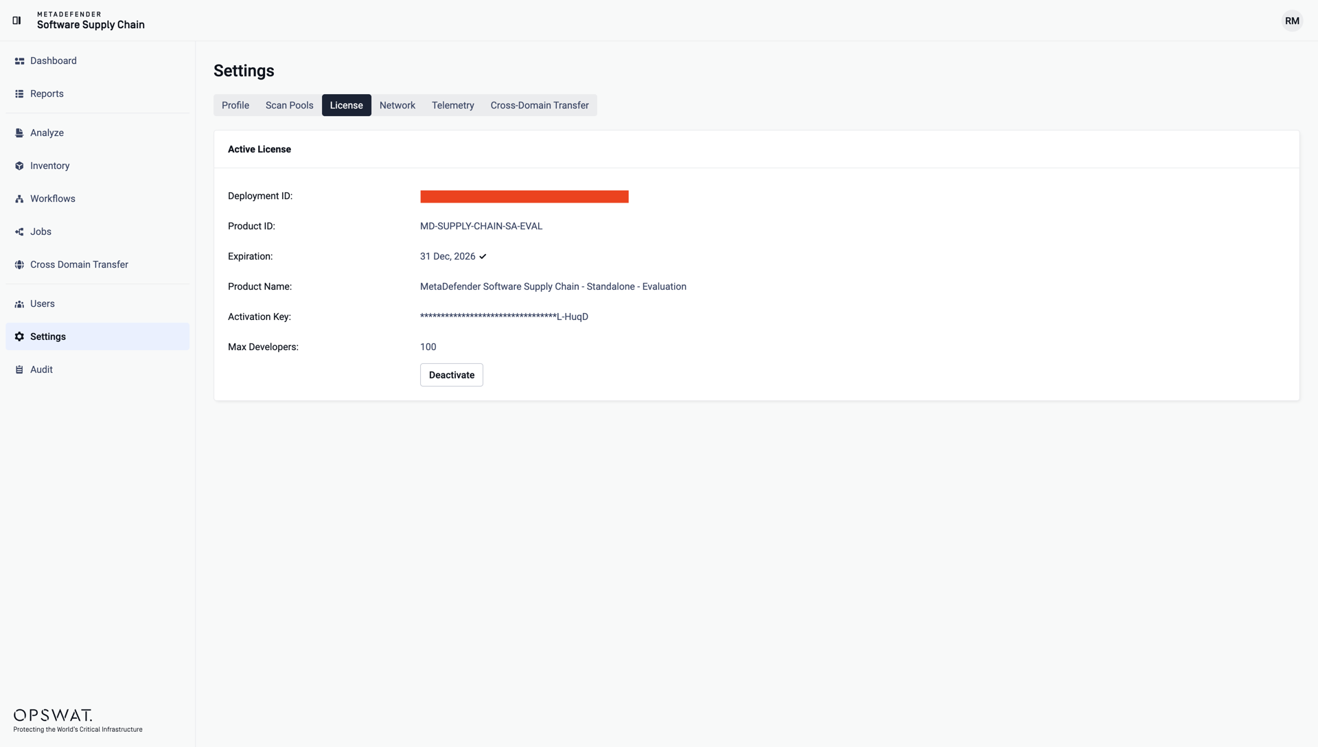Click the OPSWAT logo
The image size is (1318, 747).
[x=53, y=715]
